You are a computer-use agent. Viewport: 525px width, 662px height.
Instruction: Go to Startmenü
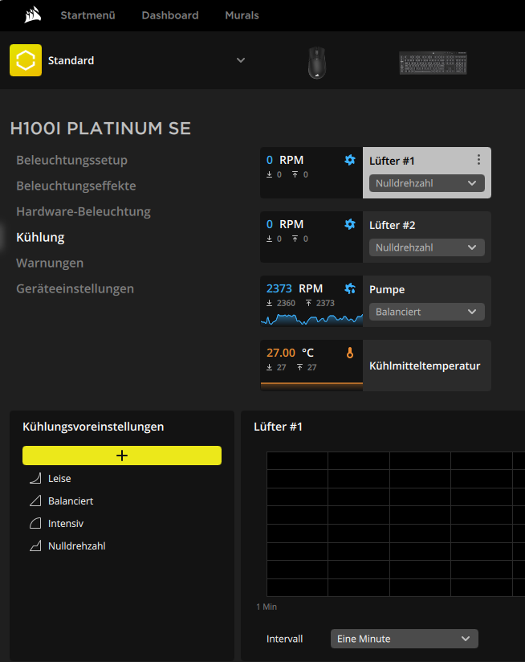click(x=87, y=15)
